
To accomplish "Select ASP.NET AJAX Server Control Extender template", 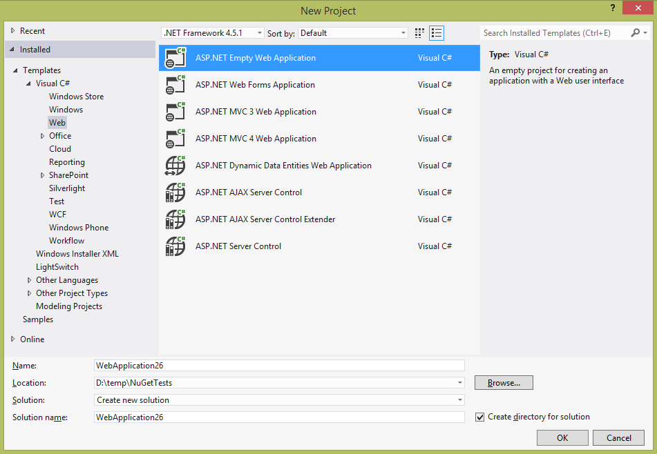I will [319, 219].
